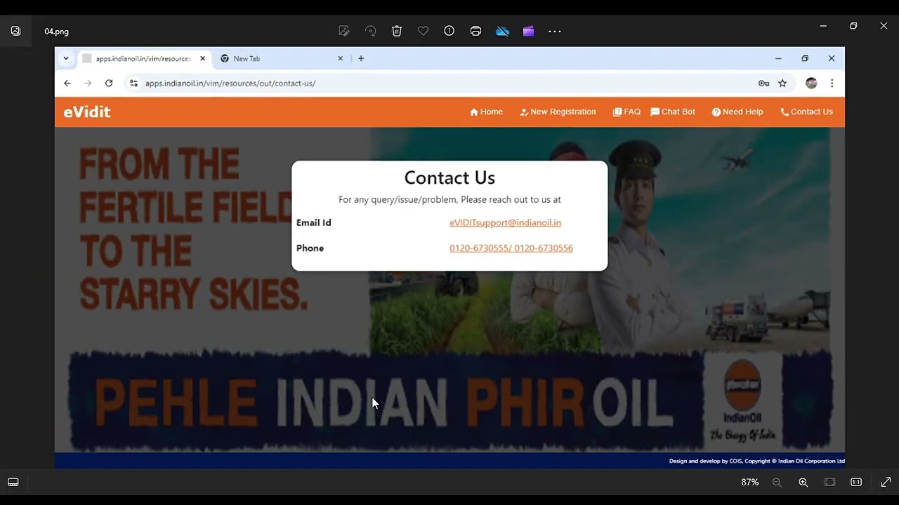The image size is (899, 505).
Task: Open a new tab with the plus button
Action: (x=361, y=58)
